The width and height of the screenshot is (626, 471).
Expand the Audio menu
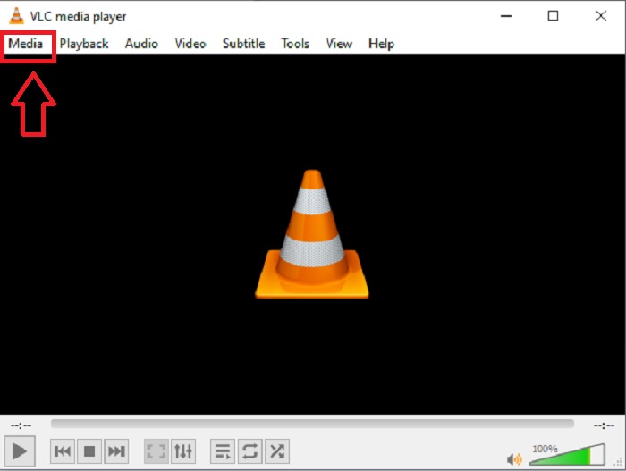(141, 44)
